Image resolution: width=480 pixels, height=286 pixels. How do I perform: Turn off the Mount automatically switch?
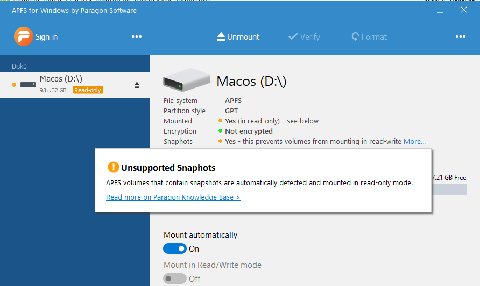tap(175, 248)
